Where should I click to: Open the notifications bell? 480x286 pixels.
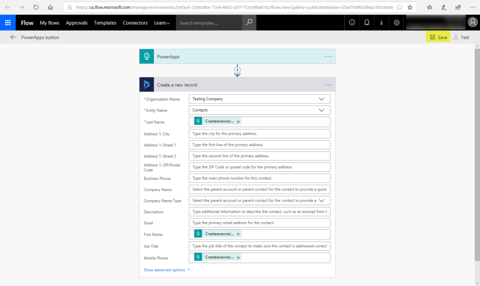click(367, 23)
